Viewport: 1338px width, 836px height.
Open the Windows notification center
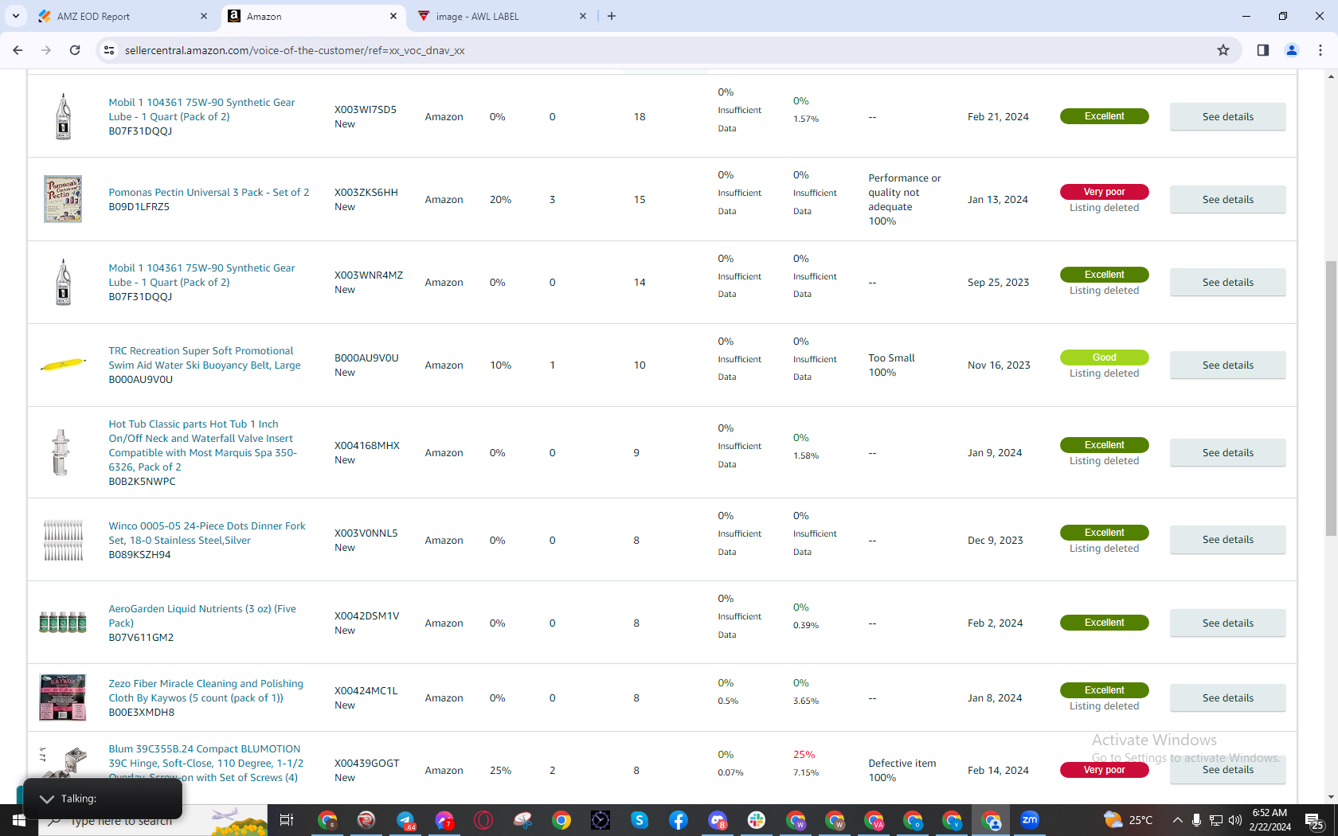coord(1314,820)
